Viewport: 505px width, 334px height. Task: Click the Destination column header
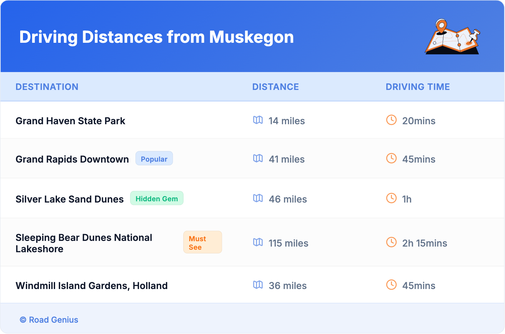[x=47, y=87]
